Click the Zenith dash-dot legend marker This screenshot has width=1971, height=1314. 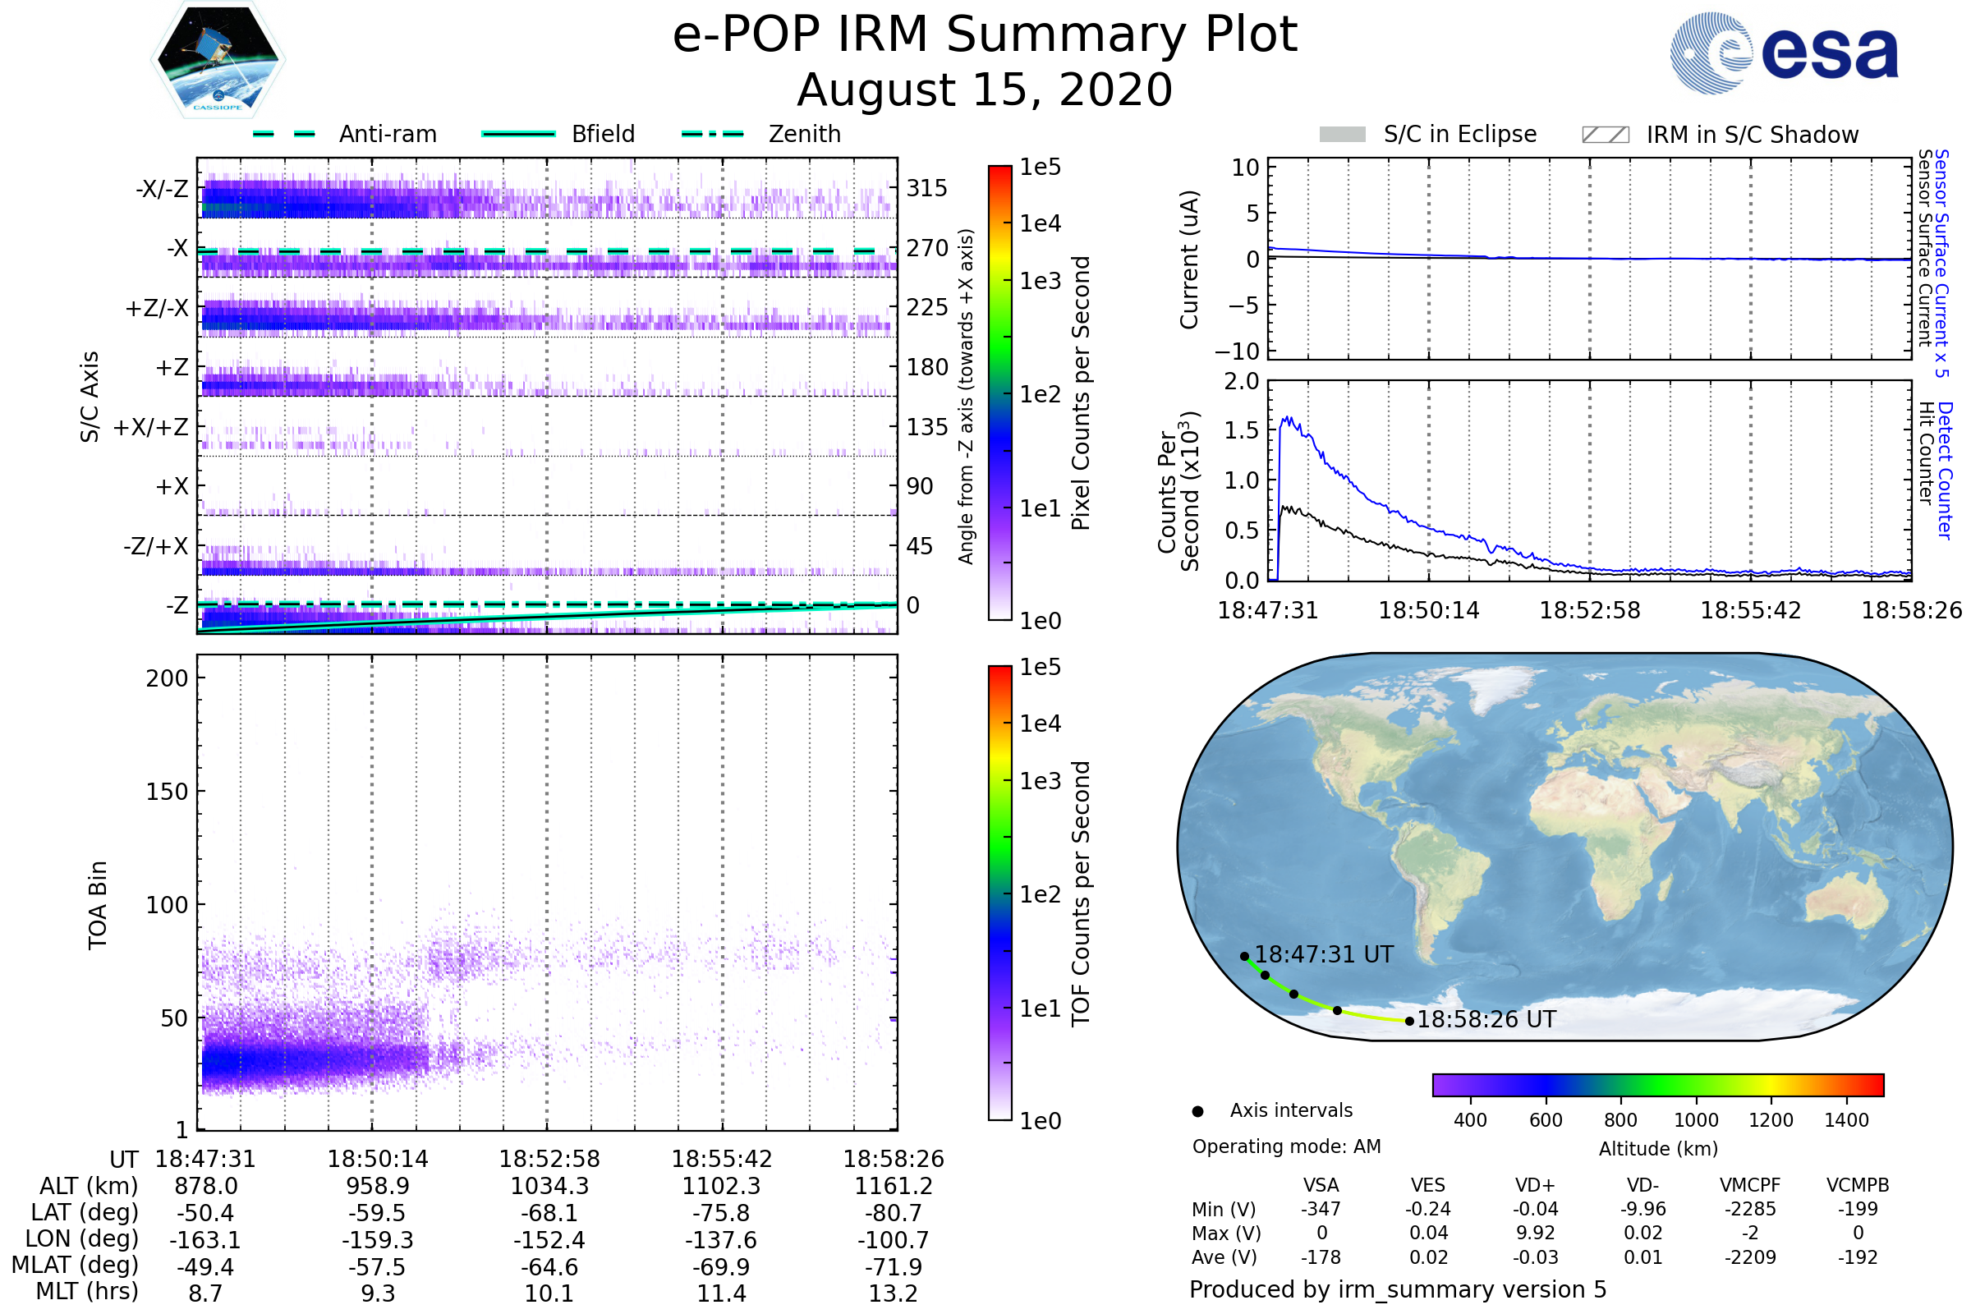coord(713,134)
